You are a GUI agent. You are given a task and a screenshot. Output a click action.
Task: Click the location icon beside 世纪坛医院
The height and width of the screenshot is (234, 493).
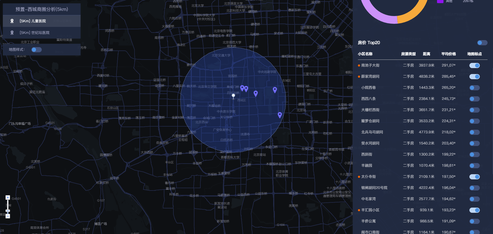(x=12, y=33)
